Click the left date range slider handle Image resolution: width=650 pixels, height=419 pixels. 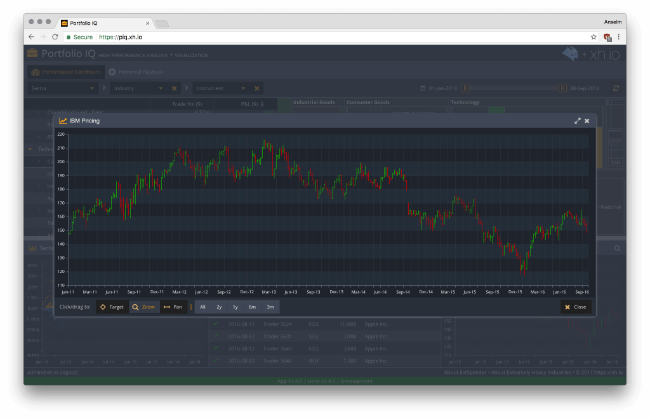tap(465, 88)
